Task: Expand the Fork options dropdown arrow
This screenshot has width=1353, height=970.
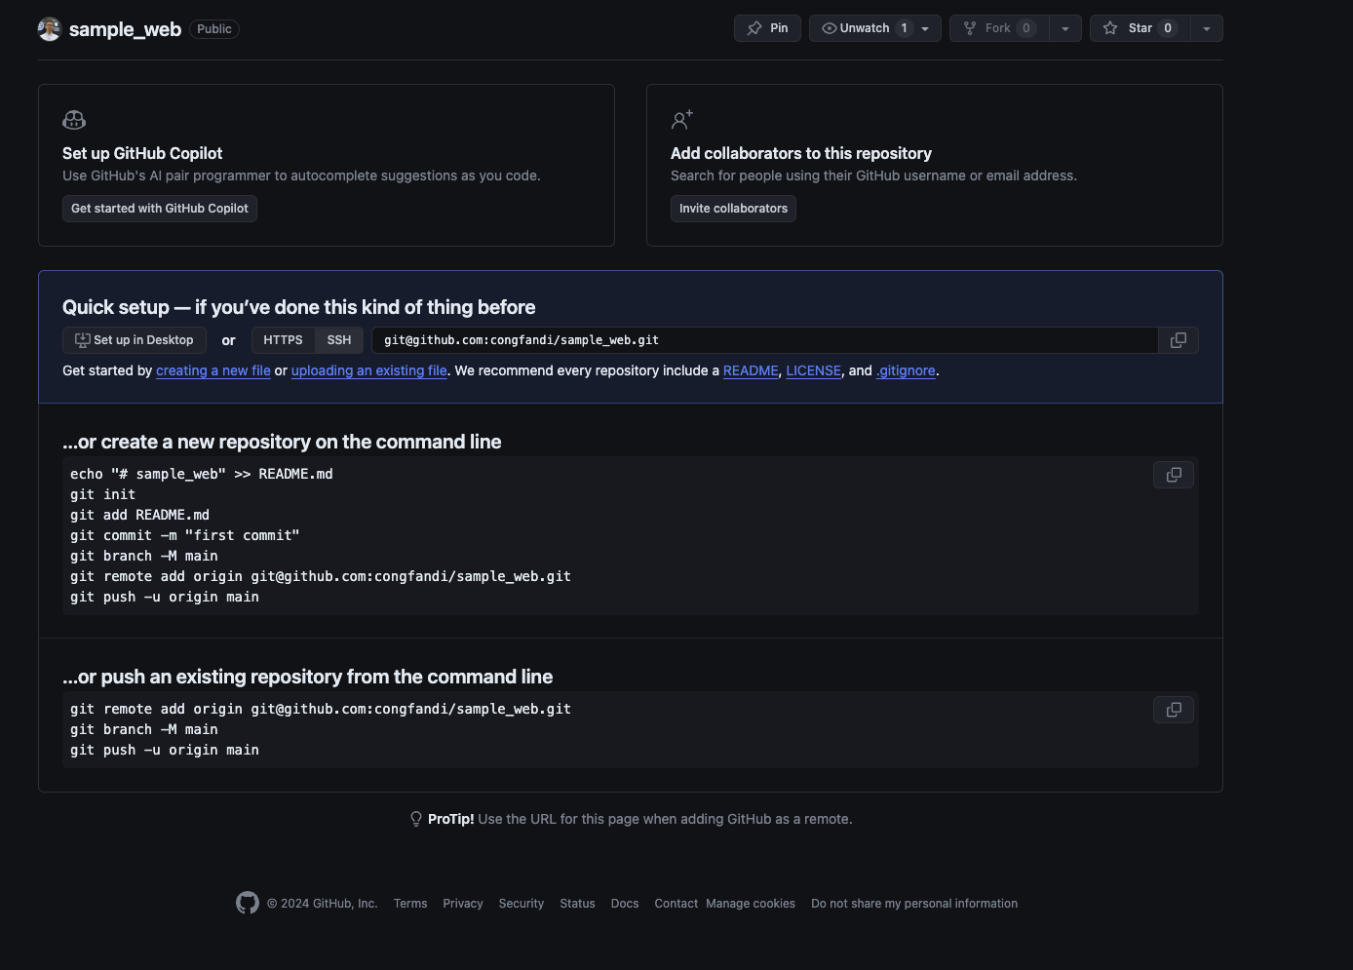Action: click(x=1064, y=28)
